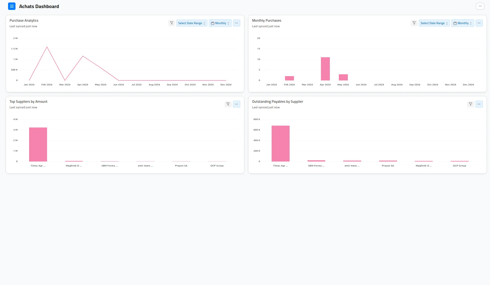Open Select Date Range in Purchase Analytics
Image resolution: width=490 pixels, height=285 pixels.
point(192,23)
